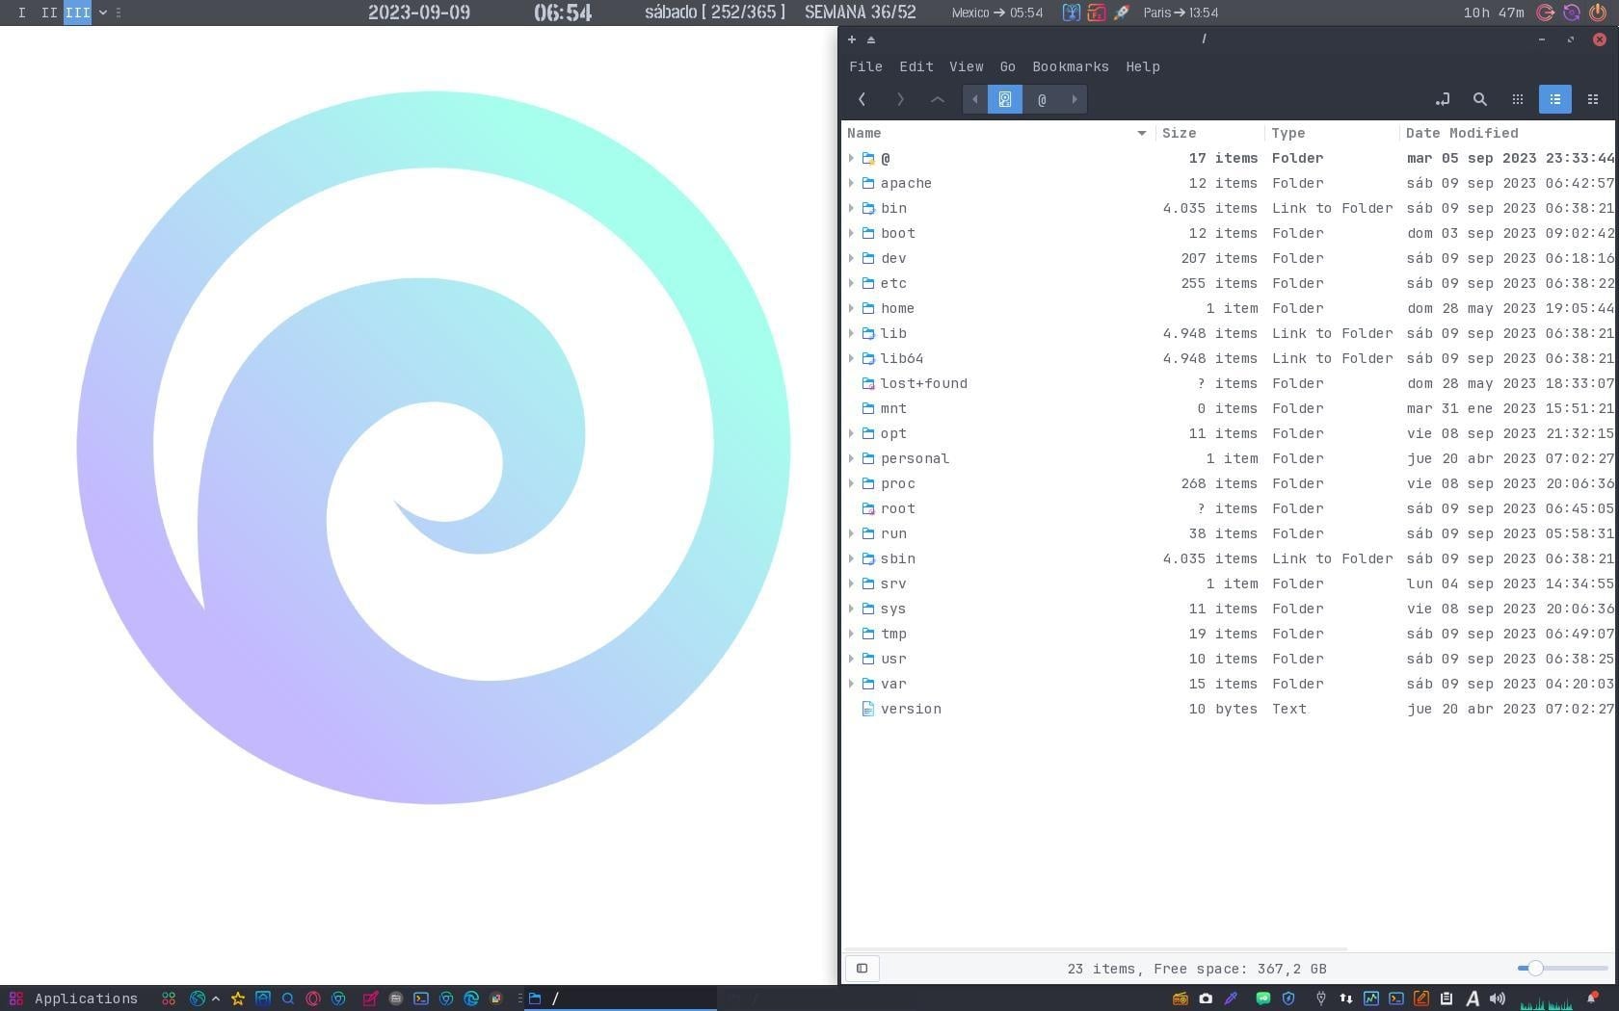This screenshot has height=1011, width=1619.
Task: Sort files by Date Modified column
Action: (1507, 133)
